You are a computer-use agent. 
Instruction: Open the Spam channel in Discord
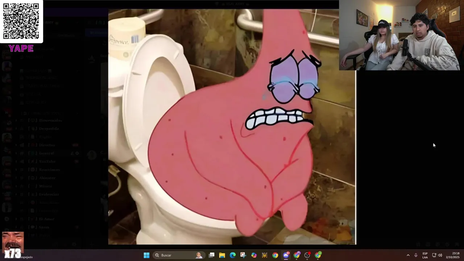tap(44, 227)
